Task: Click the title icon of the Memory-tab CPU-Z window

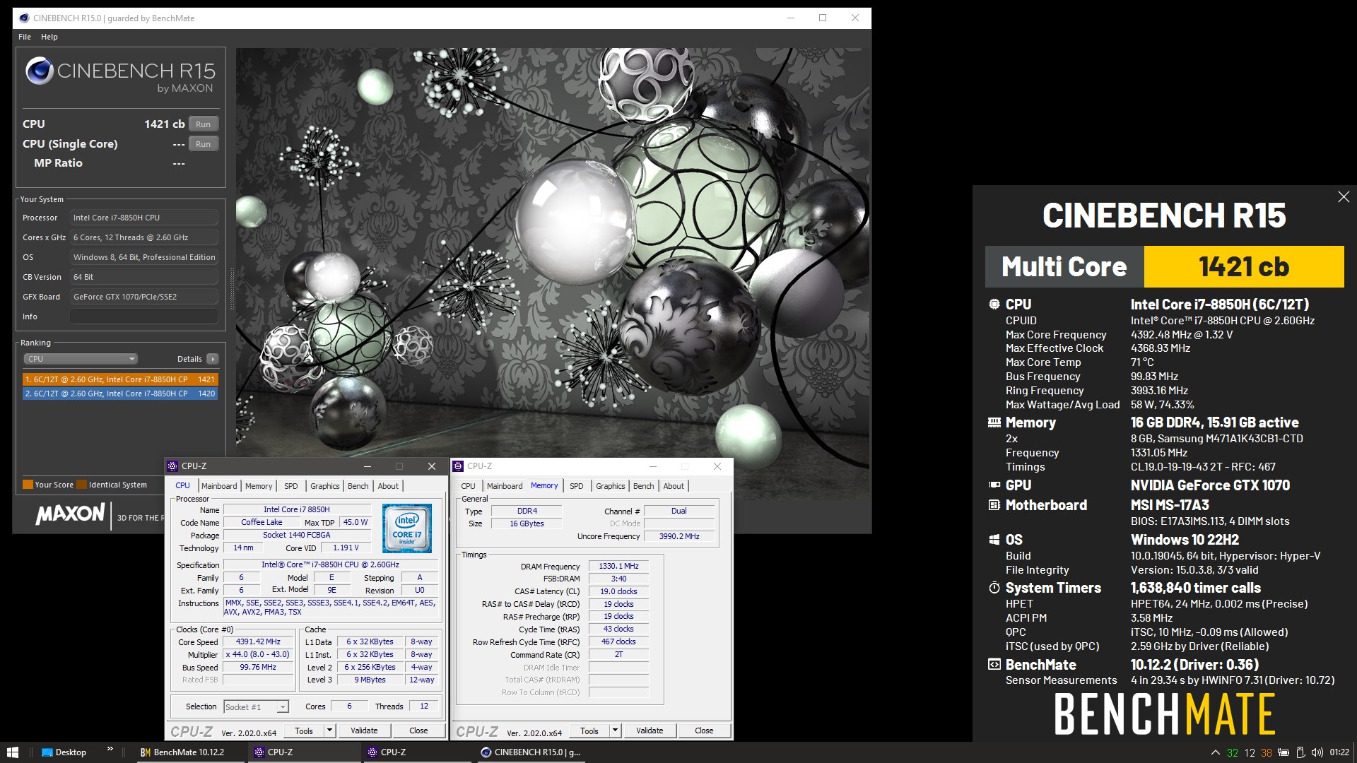Action: pyautogui.click(x=459, y=466)
